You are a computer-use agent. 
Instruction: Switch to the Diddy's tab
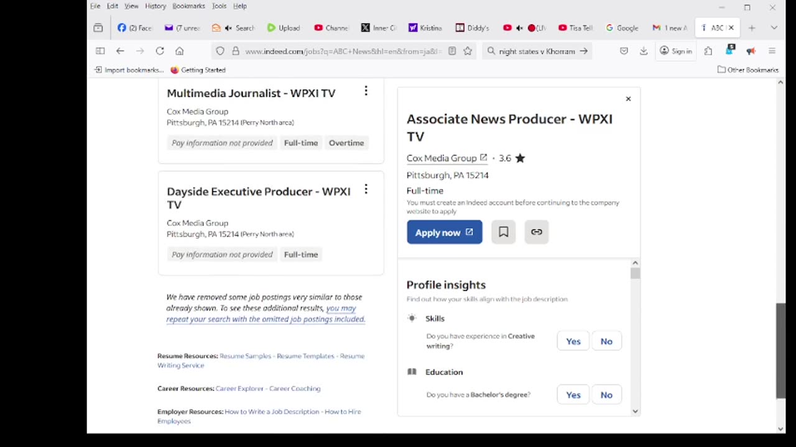(473, 28)
